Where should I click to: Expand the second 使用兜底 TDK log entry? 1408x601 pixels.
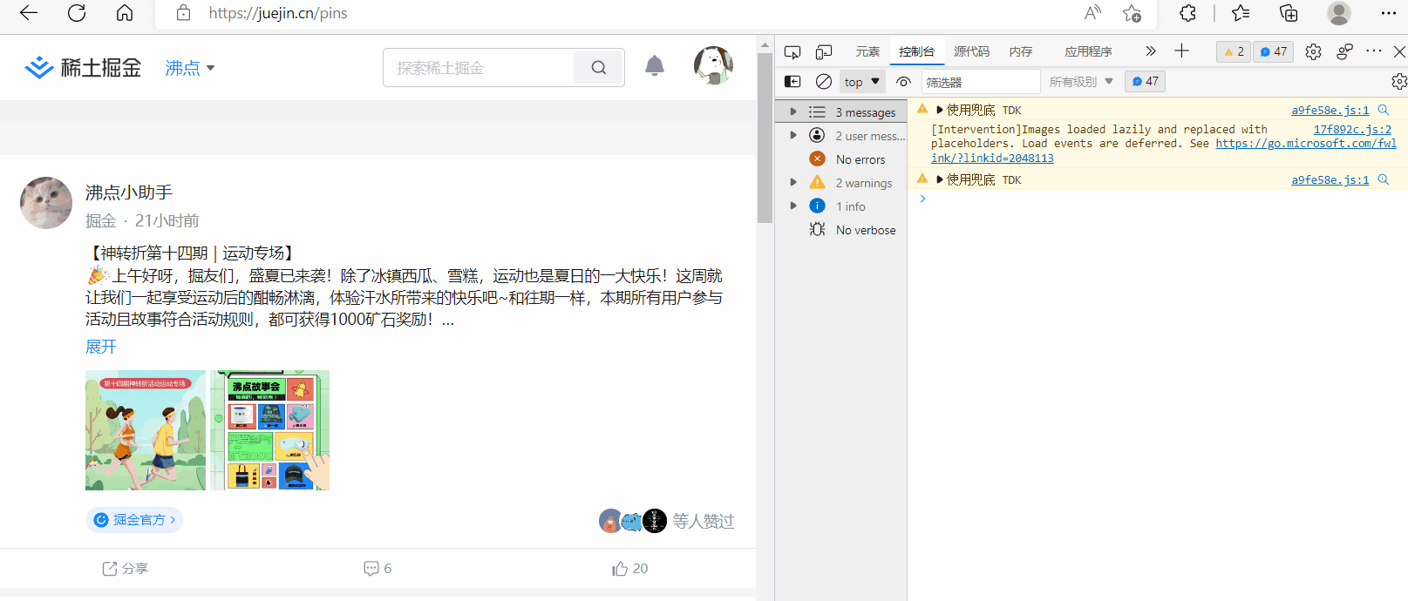(x=940, y=179)
